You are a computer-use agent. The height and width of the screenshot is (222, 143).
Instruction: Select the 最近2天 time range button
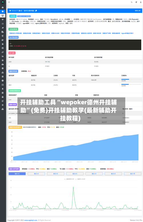tap(36, 174)
